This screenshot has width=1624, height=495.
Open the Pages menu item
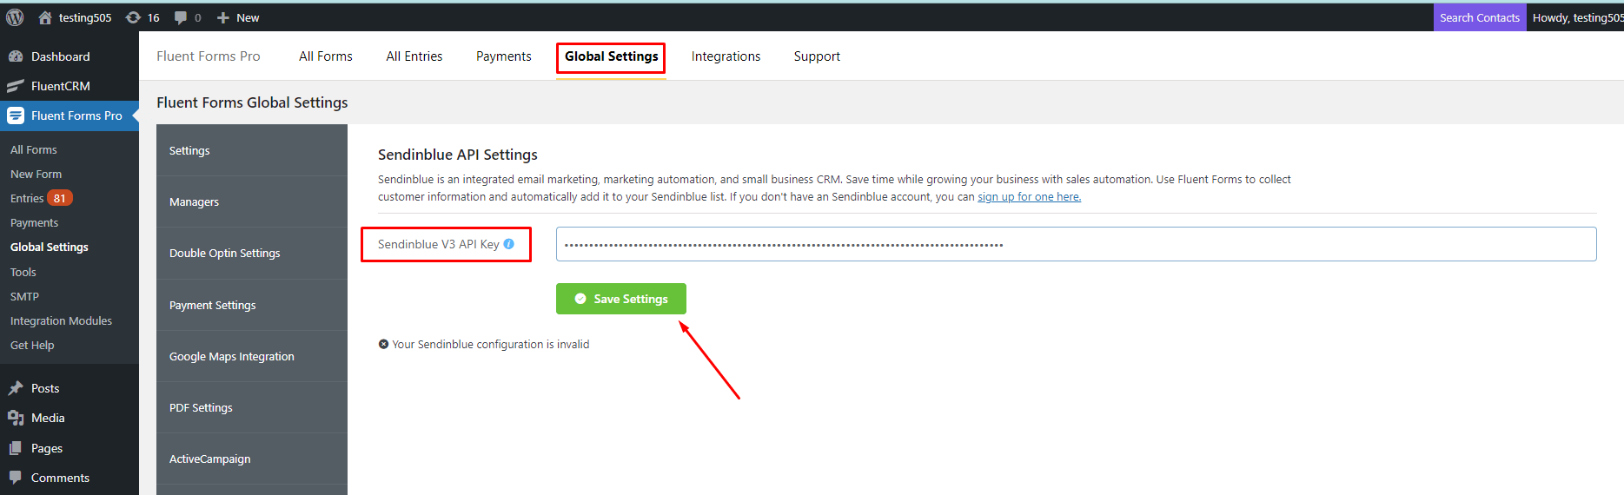[47, 448]
